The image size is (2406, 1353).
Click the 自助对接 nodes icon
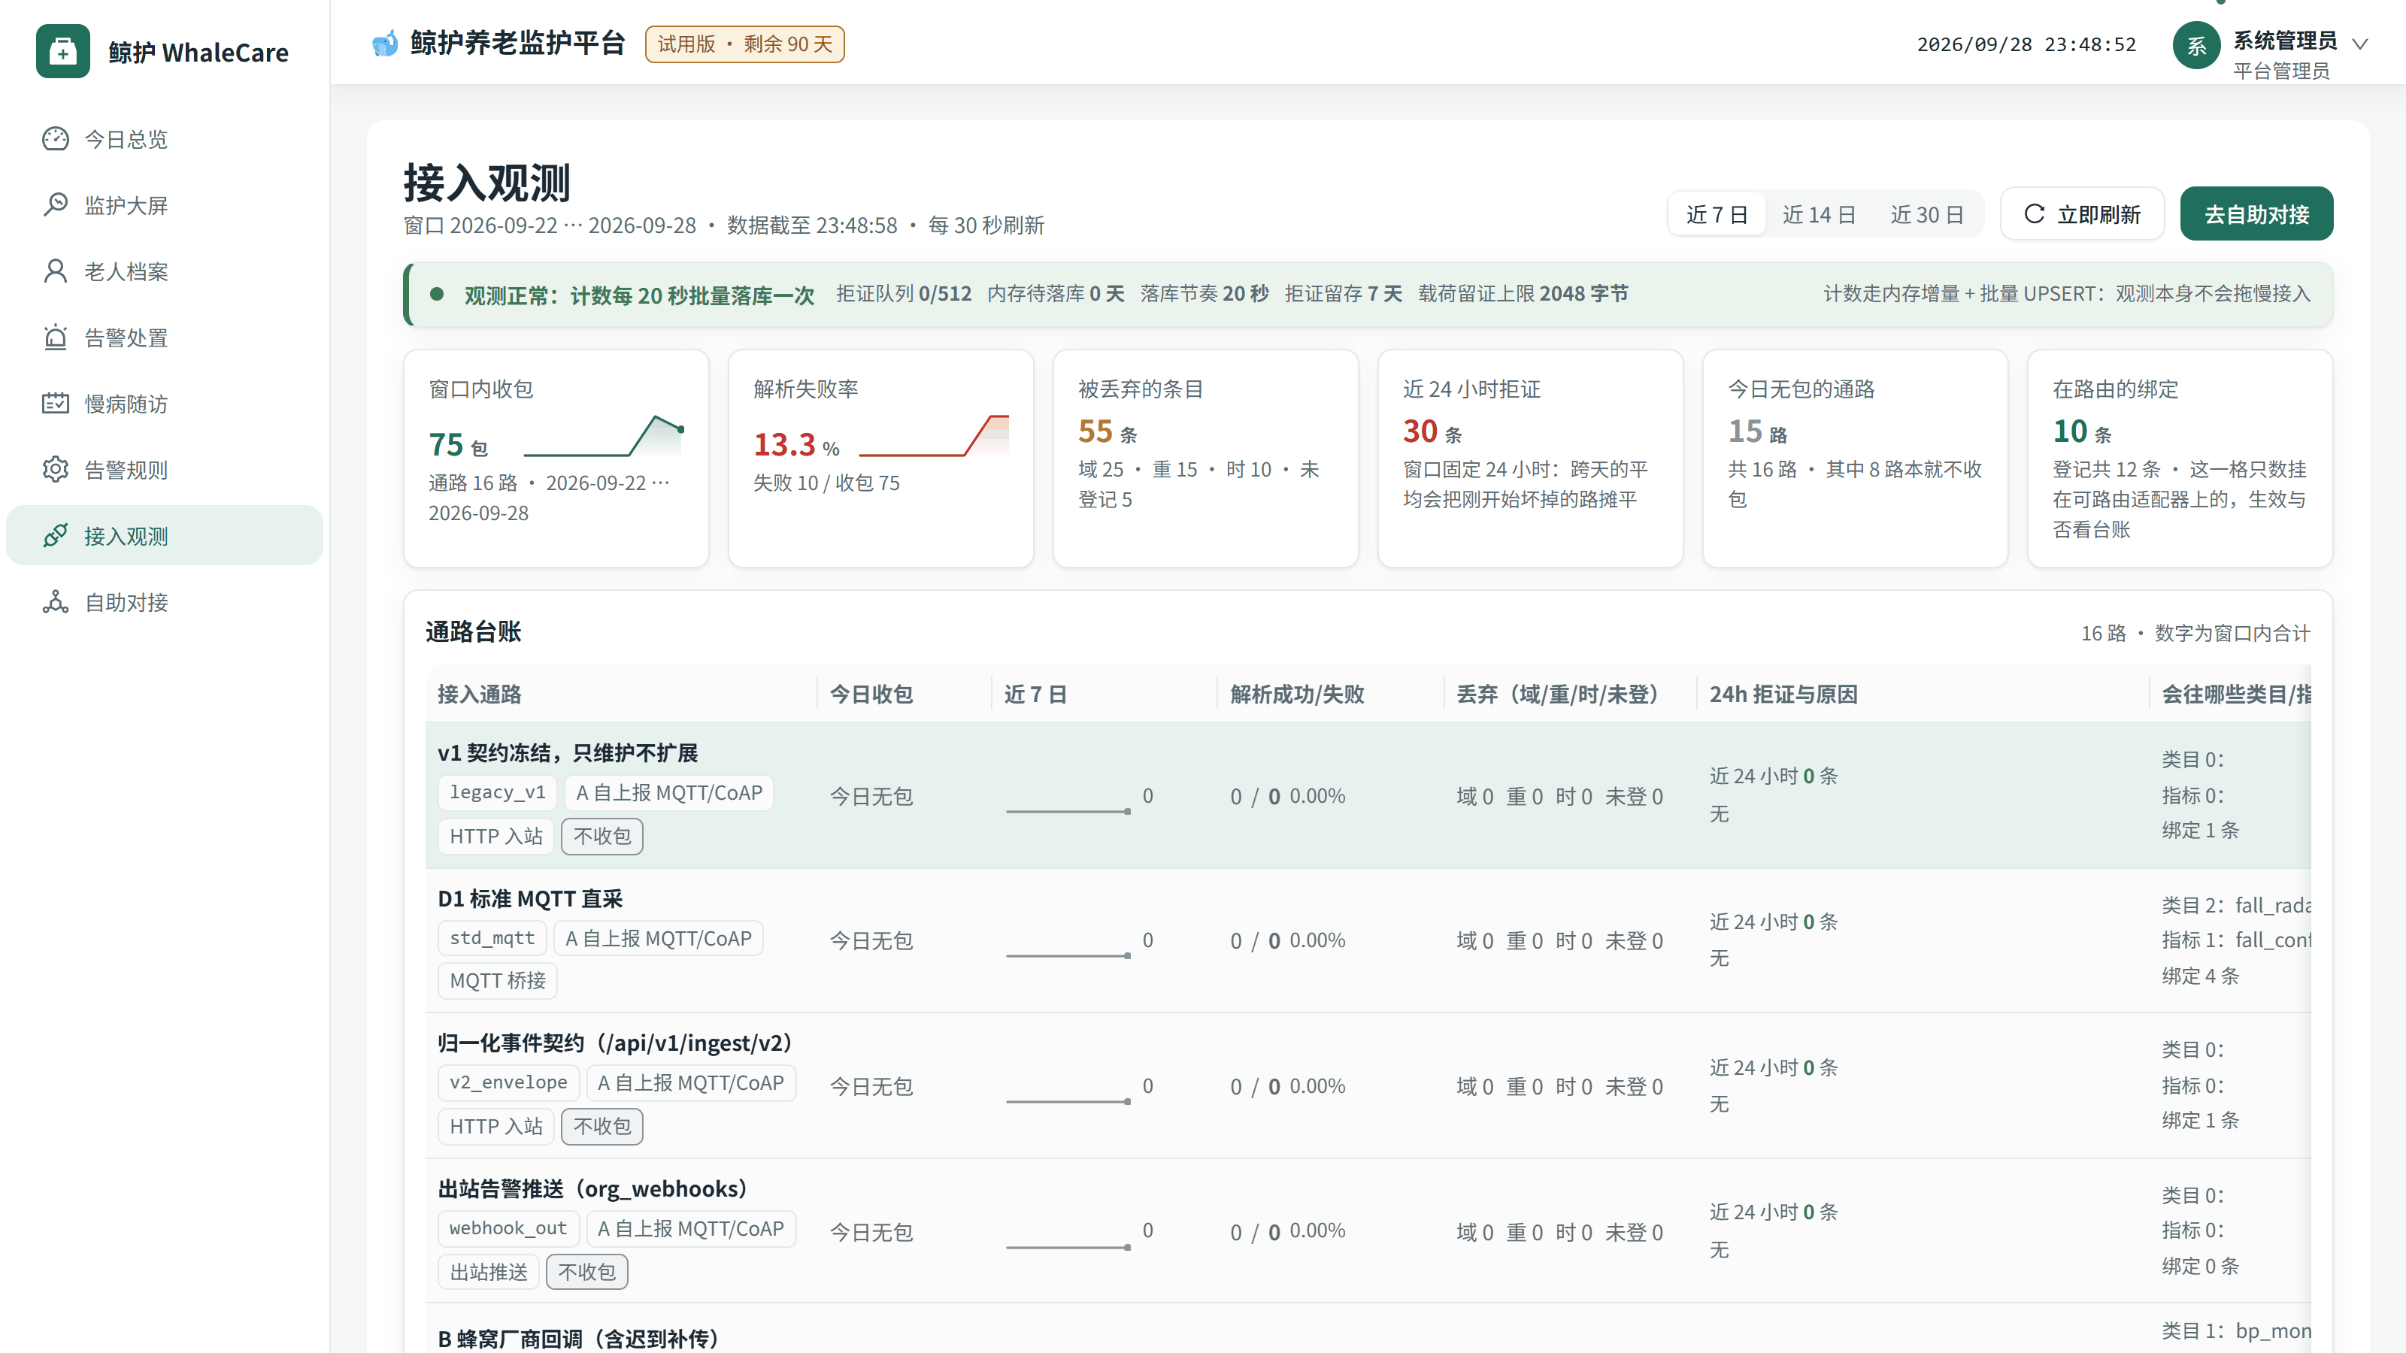point(55,601)
